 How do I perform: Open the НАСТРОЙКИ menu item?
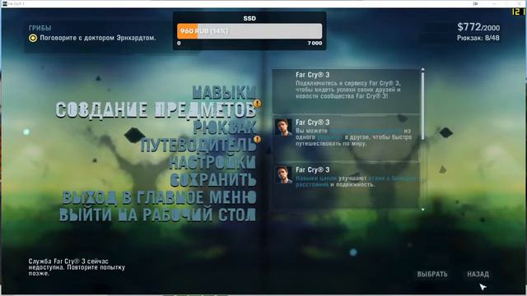(212, 162)
